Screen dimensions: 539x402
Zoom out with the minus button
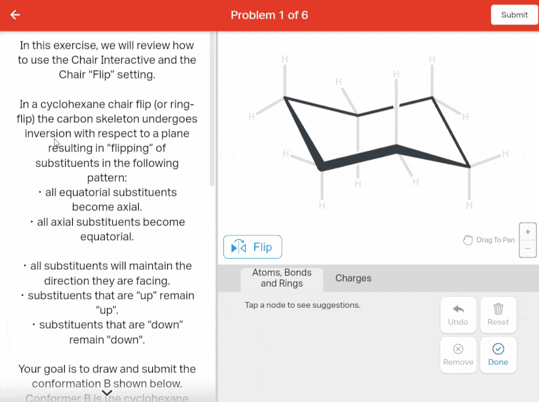click(527, 249)
